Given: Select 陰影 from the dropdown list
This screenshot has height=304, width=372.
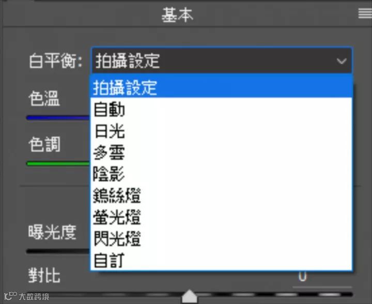Looking at the screenshot, I should pos(221,174).
